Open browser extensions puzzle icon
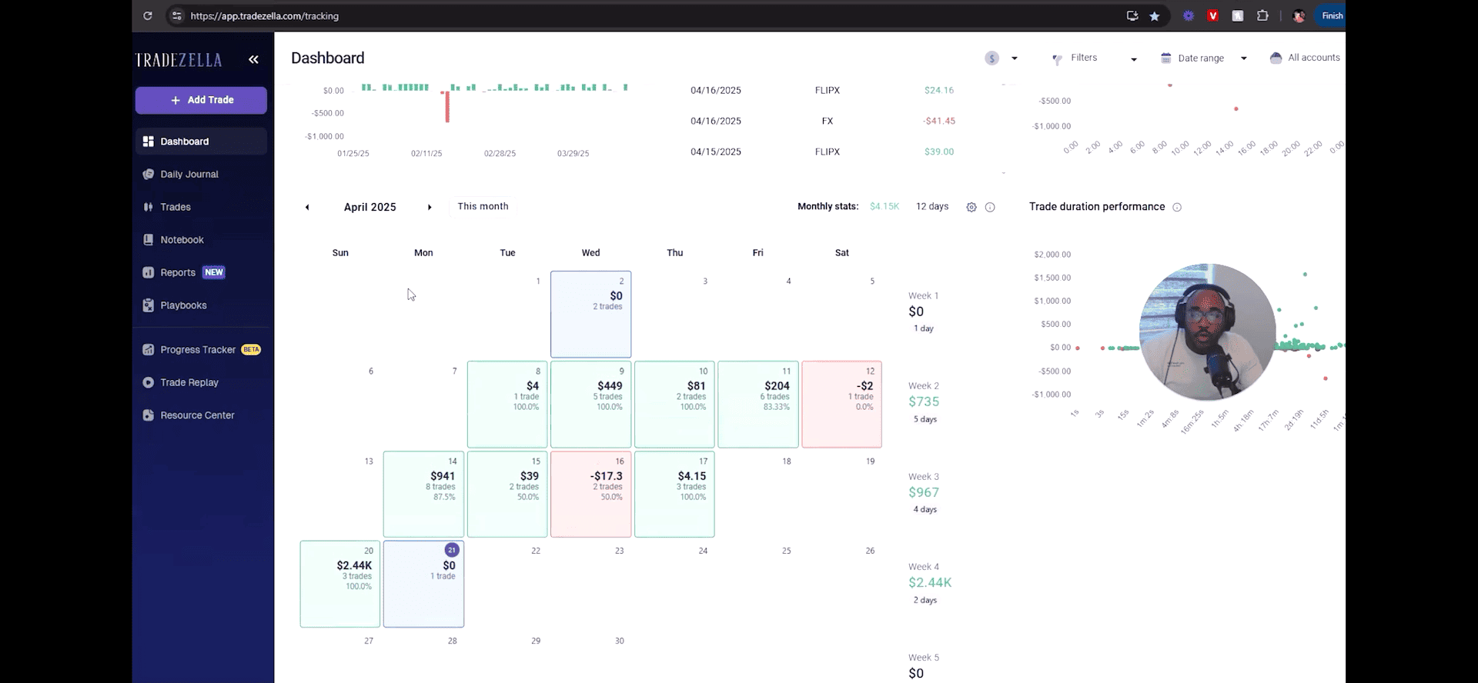This screenshot has height=683, width=1478. click(x=1262, y=16)
